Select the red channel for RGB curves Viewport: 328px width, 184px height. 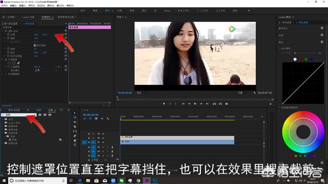pyautogui.click(x=300, y=59)
